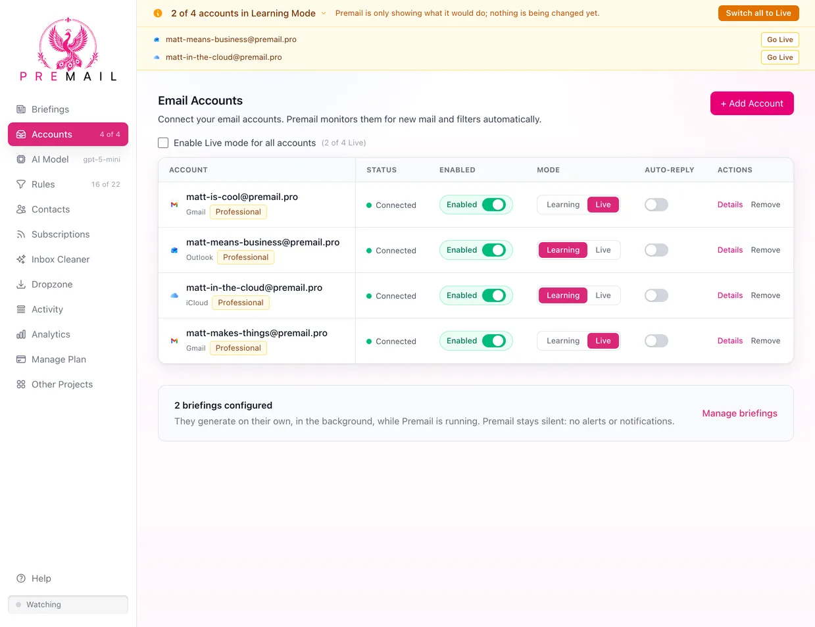Toggle Enabled switch for matt-means-business@premail.pro

click(494, 250)
